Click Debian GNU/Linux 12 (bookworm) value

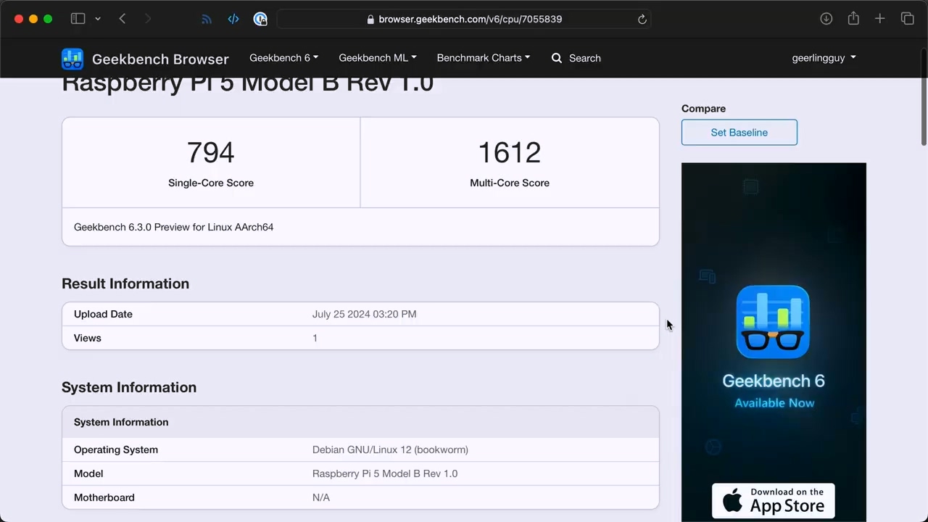click(390, 449)
